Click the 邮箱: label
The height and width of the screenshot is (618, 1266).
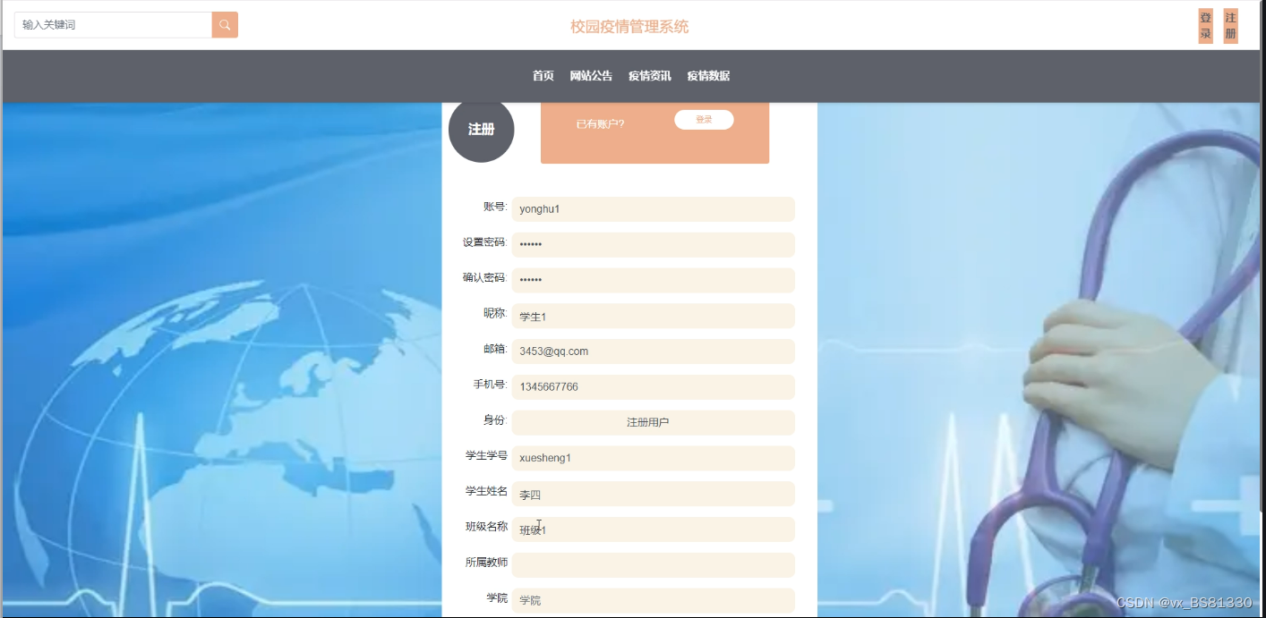495,349
